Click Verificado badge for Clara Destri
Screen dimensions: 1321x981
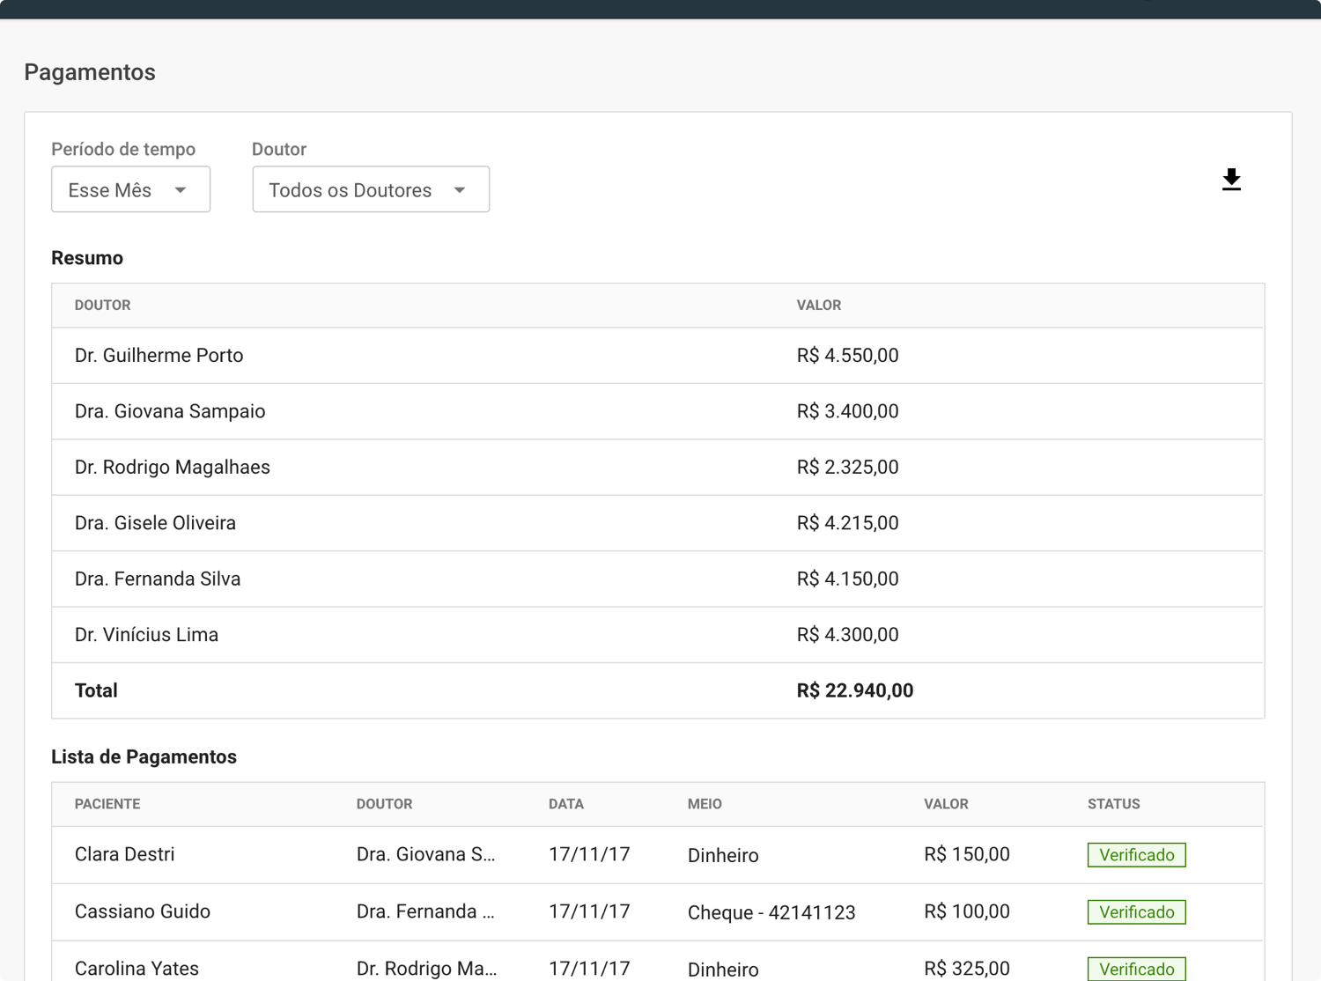tap(1136, 855)
